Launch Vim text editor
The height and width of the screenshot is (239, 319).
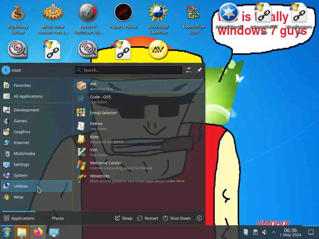(139, 152)
